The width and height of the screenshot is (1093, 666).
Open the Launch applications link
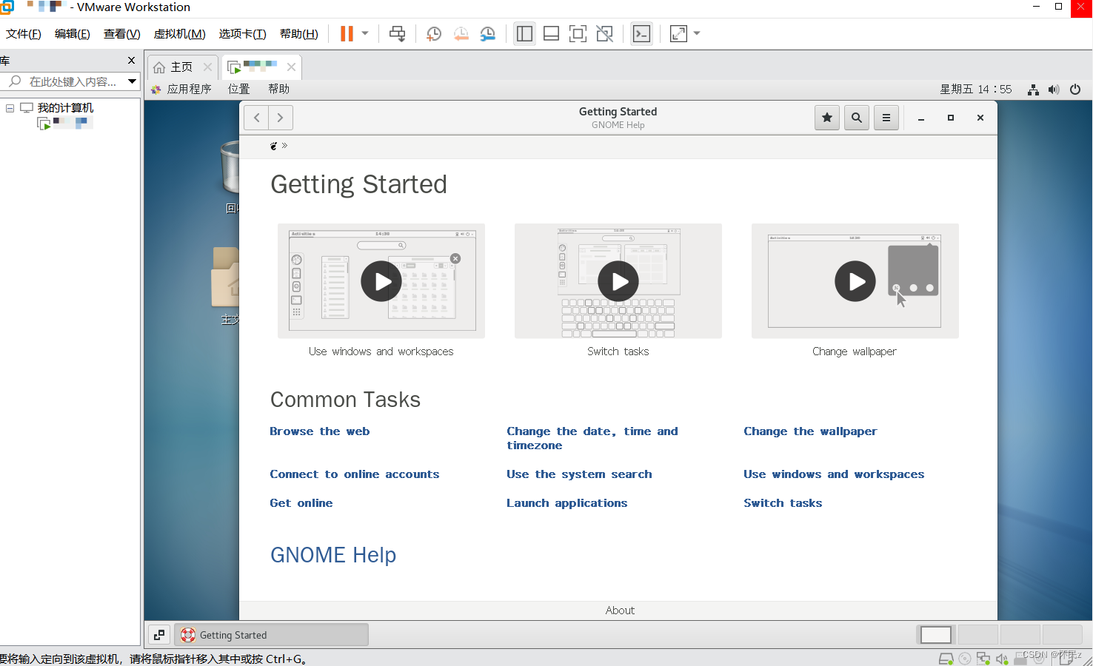(x=567, y=503)
